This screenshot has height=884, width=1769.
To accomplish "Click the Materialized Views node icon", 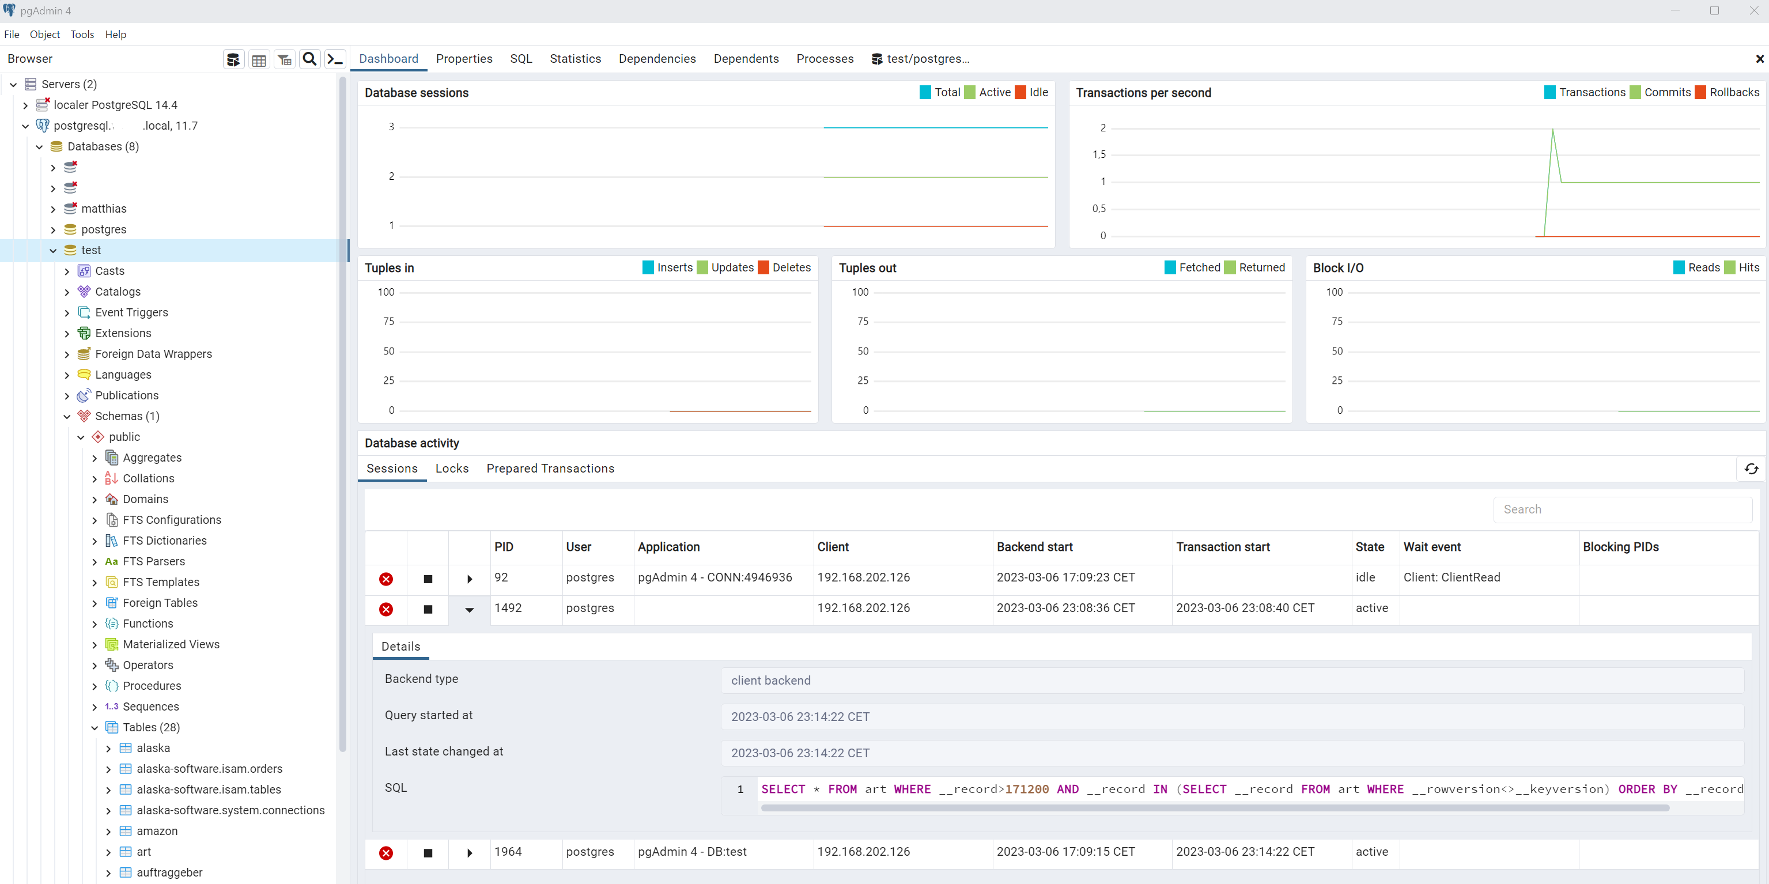I will point(111,644).
